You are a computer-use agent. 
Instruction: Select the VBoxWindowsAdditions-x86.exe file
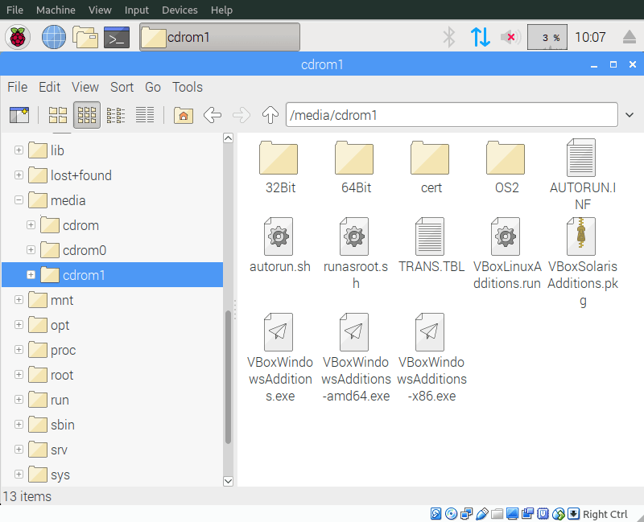point(431,358)
